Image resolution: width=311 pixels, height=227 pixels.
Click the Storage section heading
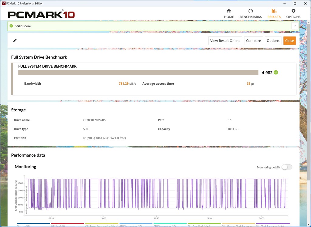click(x=18, y=110)
